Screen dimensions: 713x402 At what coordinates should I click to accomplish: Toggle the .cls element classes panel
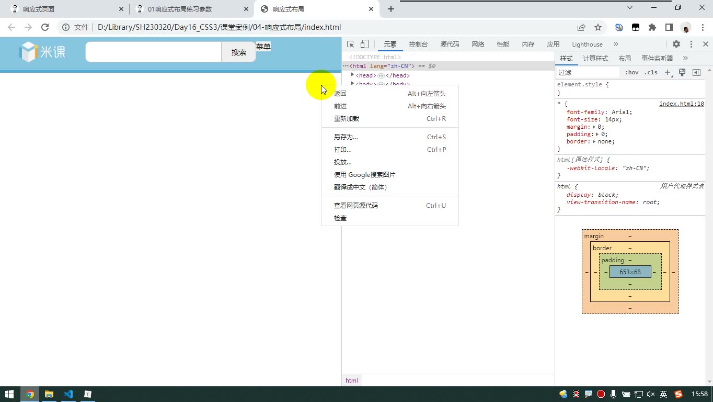click(651, 73)
